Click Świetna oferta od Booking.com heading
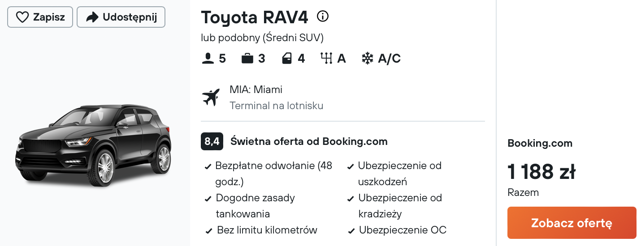Viewport: 641px width, 246px height. click(309, 142)
